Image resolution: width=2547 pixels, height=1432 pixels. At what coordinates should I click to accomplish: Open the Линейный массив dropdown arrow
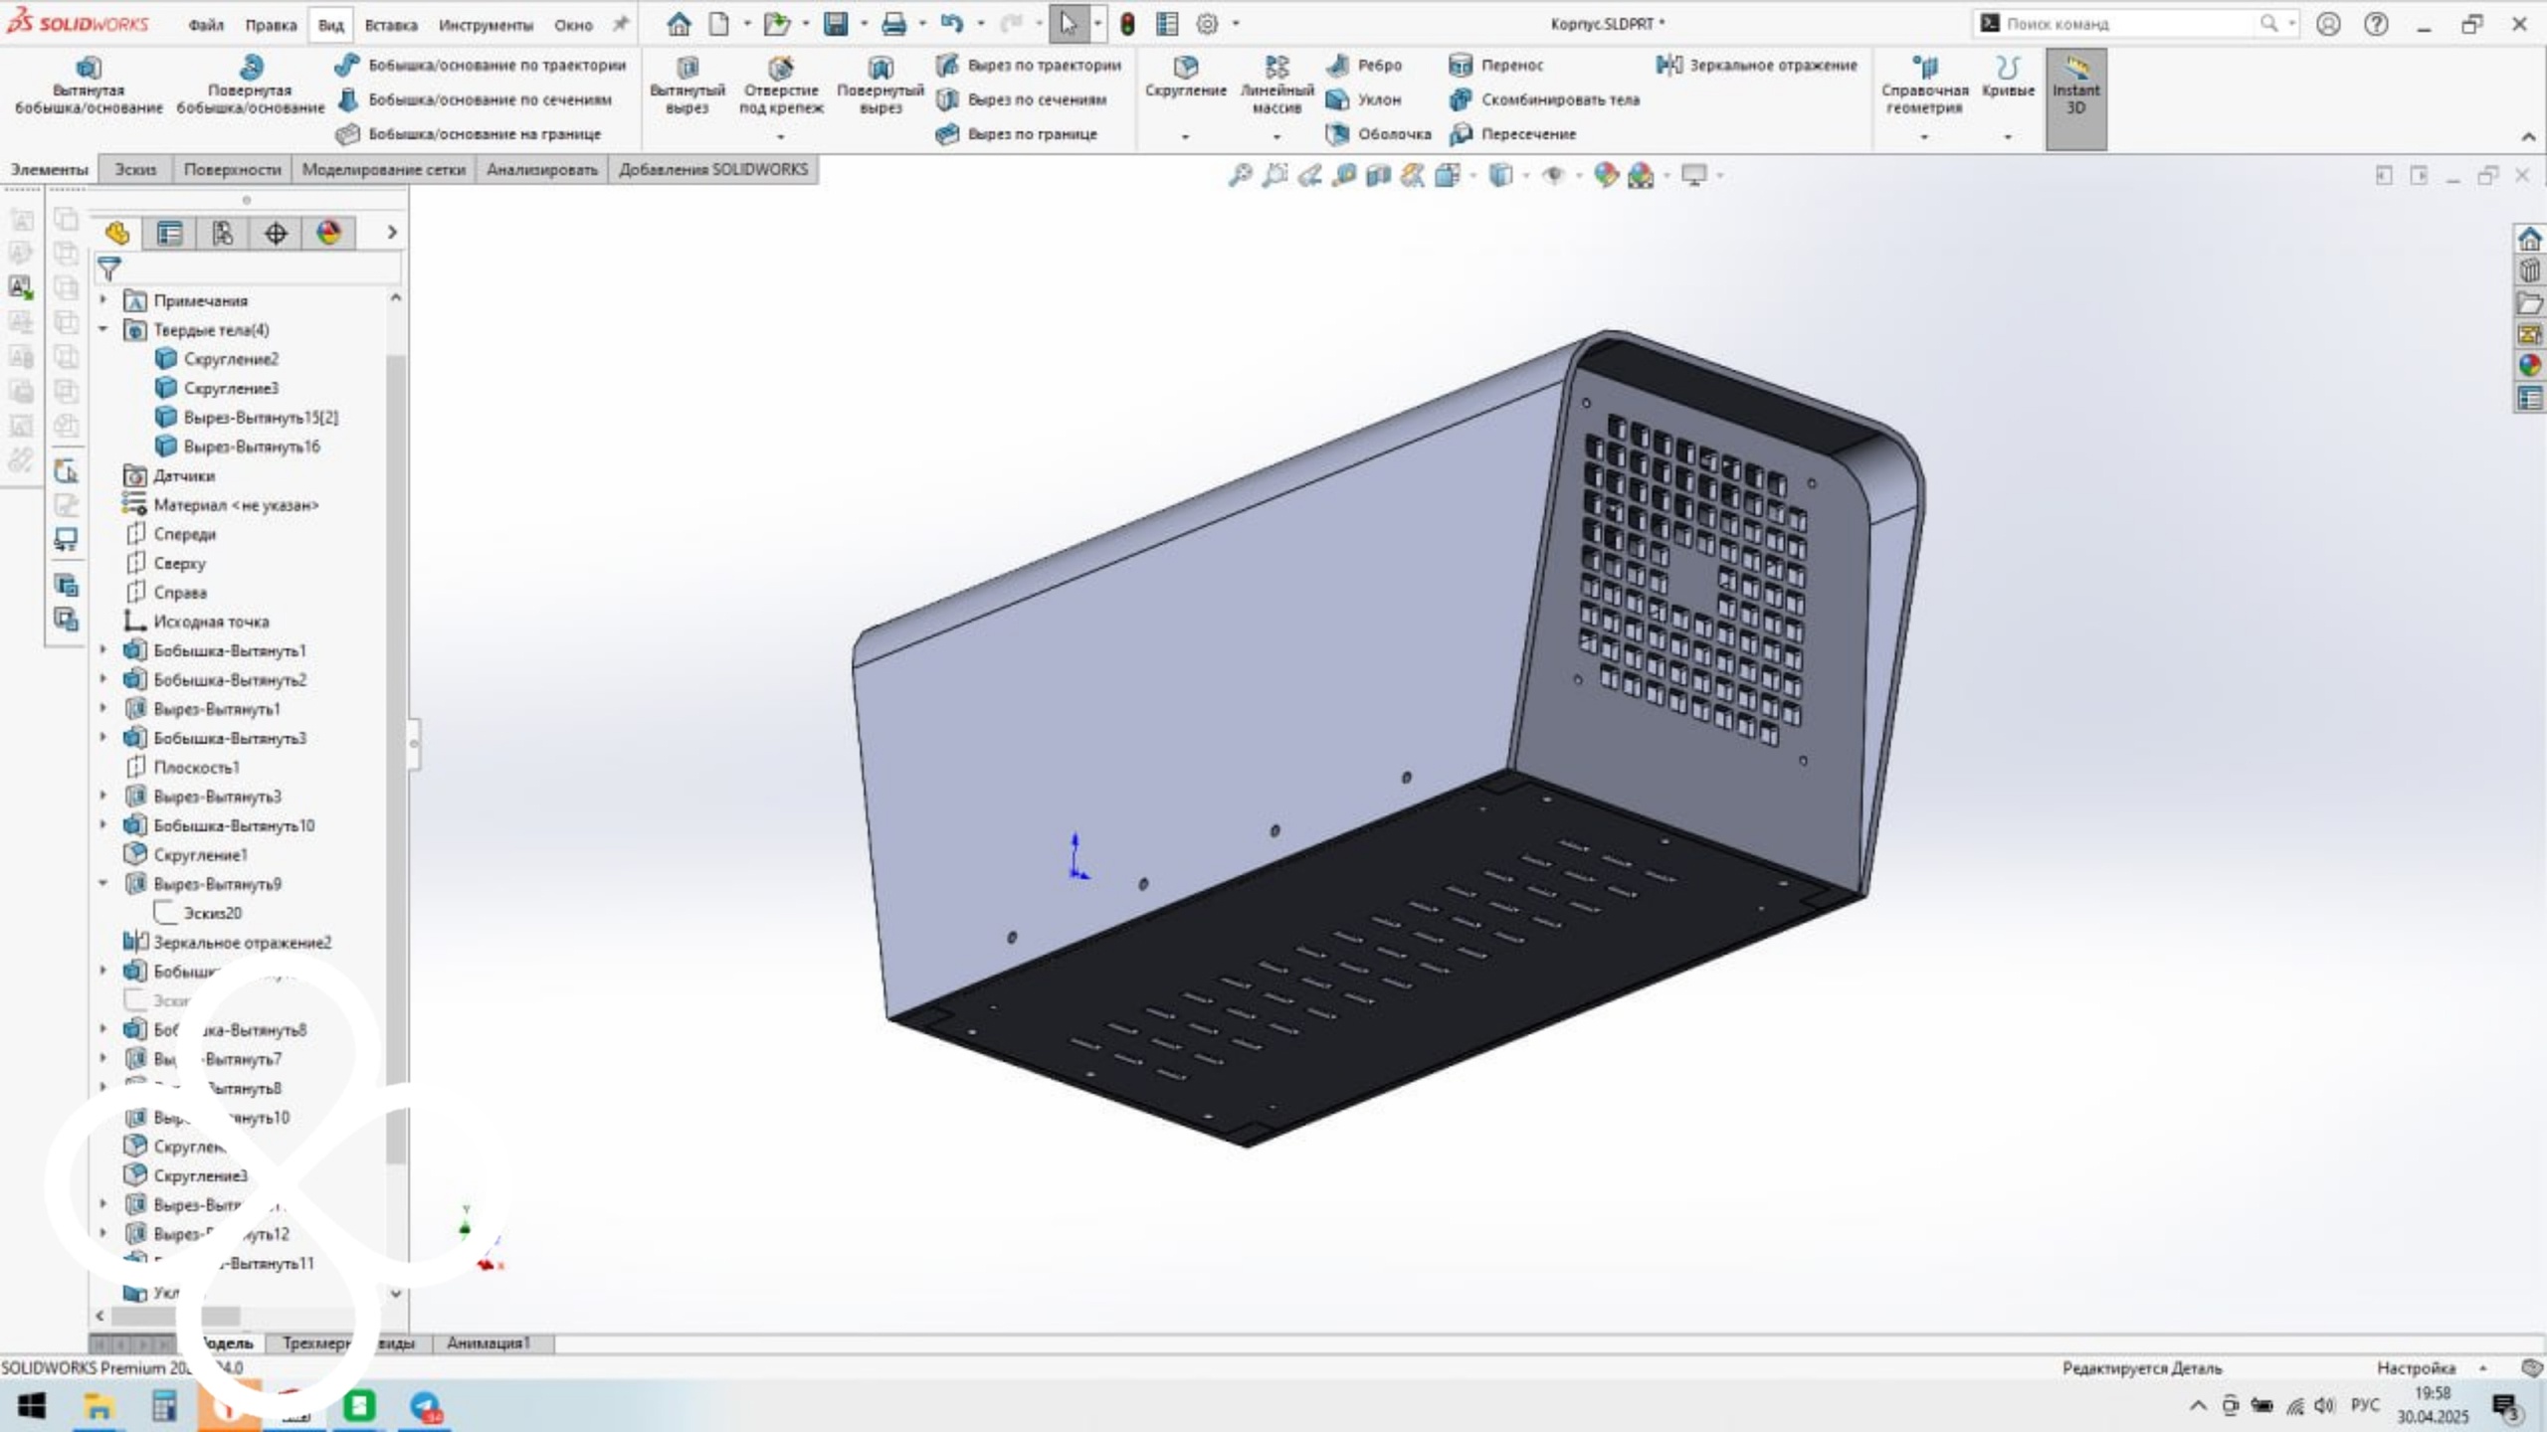tap(1277, 136)
